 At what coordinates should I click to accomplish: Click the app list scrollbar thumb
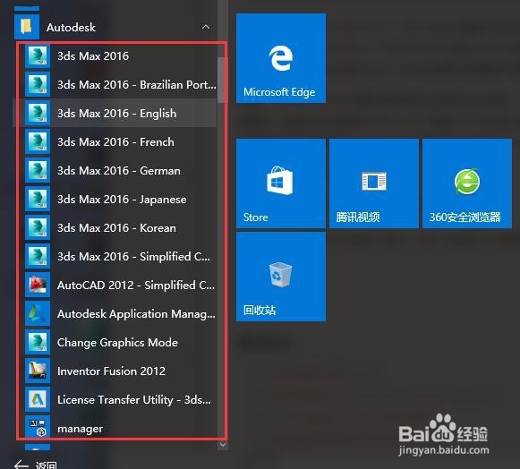click(x=223, y=80)
